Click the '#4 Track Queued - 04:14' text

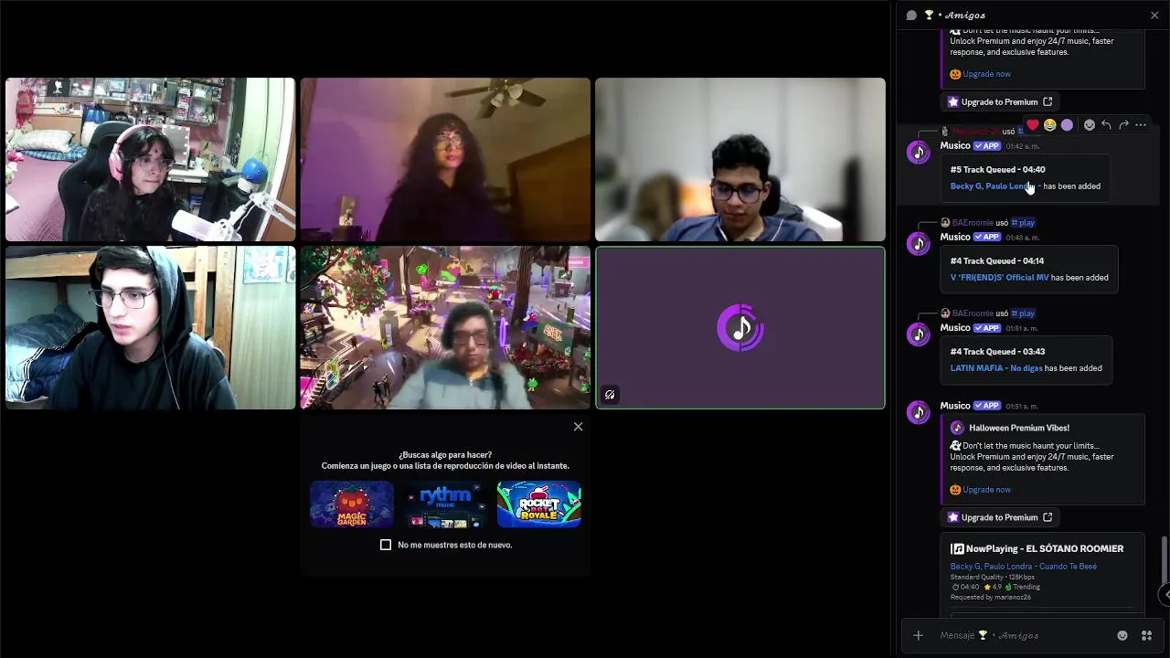click(x=996, y=261)
